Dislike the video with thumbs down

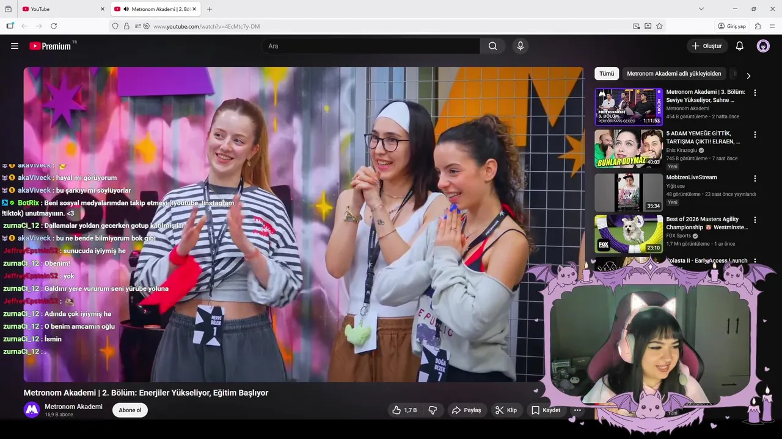tap(433, 410)
